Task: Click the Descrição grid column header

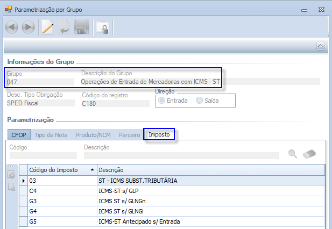Action: (211, 170)
